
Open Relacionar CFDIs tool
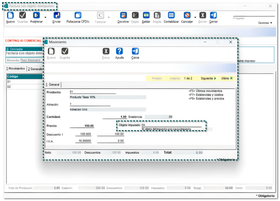[x=78, y=16]
